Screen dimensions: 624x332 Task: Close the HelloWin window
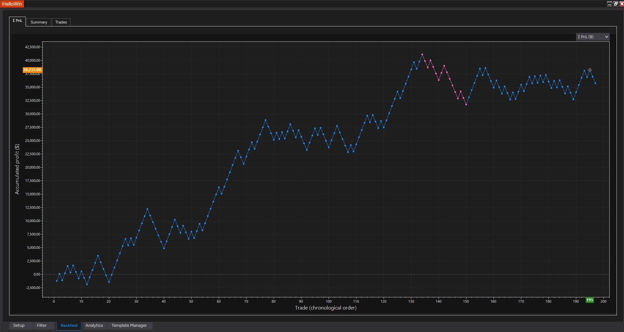point(621,4)
